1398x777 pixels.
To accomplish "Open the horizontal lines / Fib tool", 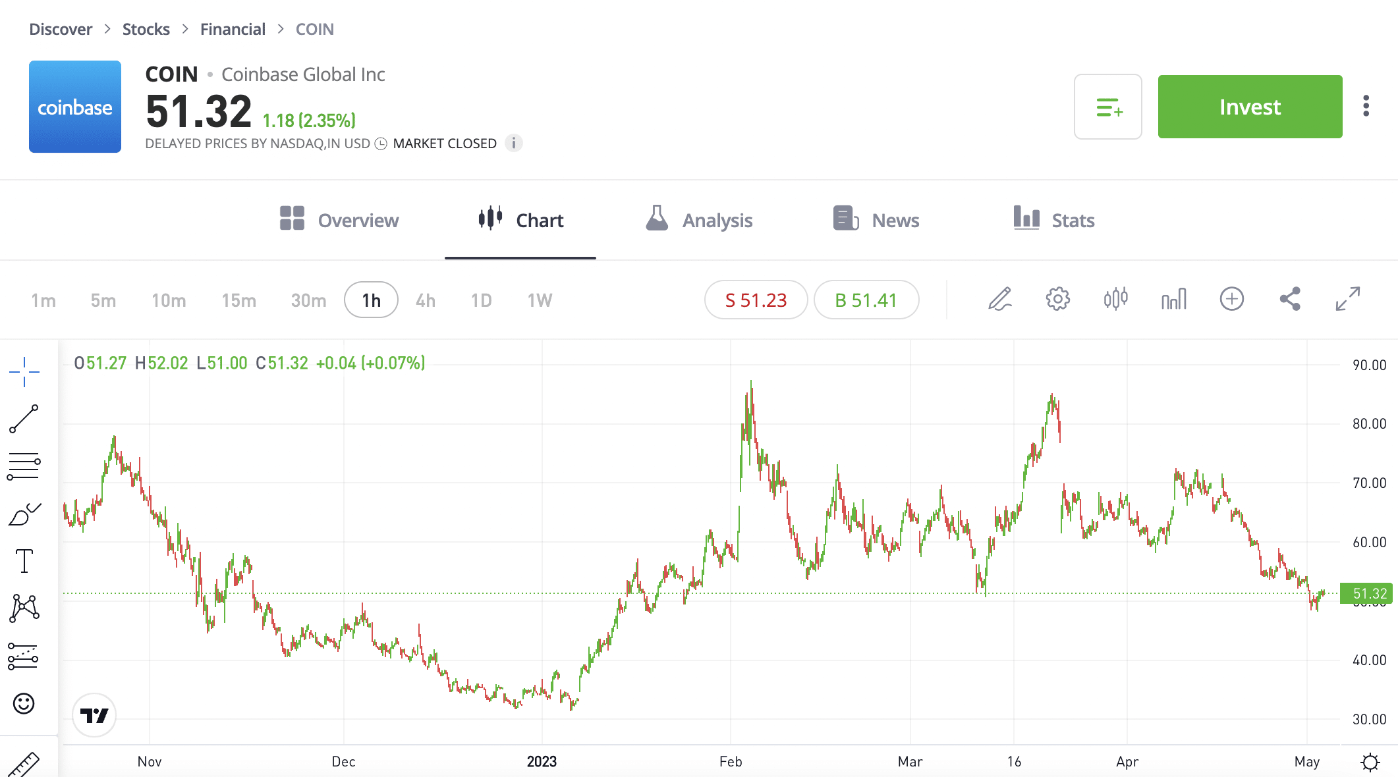I will (24, 466).
